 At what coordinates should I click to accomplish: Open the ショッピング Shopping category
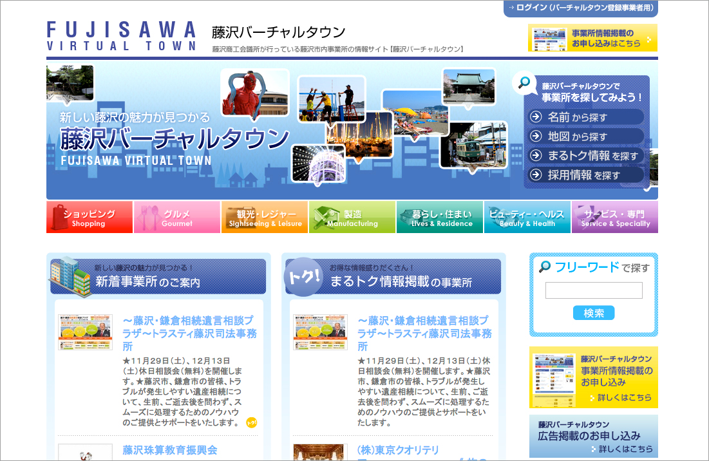(90, 218)
